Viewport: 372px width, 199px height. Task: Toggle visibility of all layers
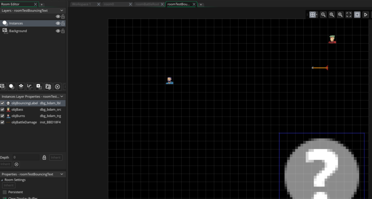pos(58,16)
